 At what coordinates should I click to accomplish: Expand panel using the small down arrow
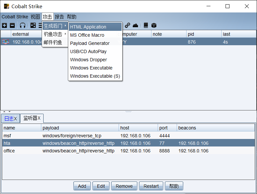9,112
